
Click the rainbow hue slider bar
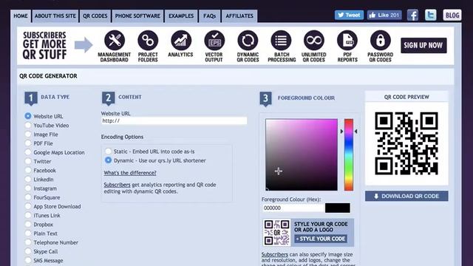click(x=349, y=154)
